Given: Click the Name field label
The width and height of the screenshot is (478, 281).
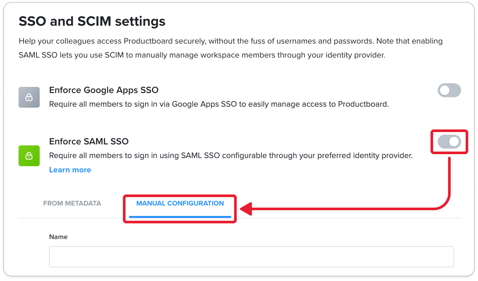Looking at the screenshot, I should tap(58, 237).
